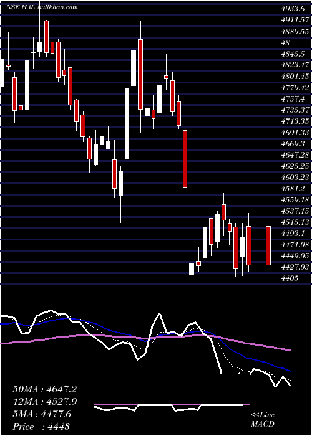Click the 4735.37 price level

coord(295,110)
